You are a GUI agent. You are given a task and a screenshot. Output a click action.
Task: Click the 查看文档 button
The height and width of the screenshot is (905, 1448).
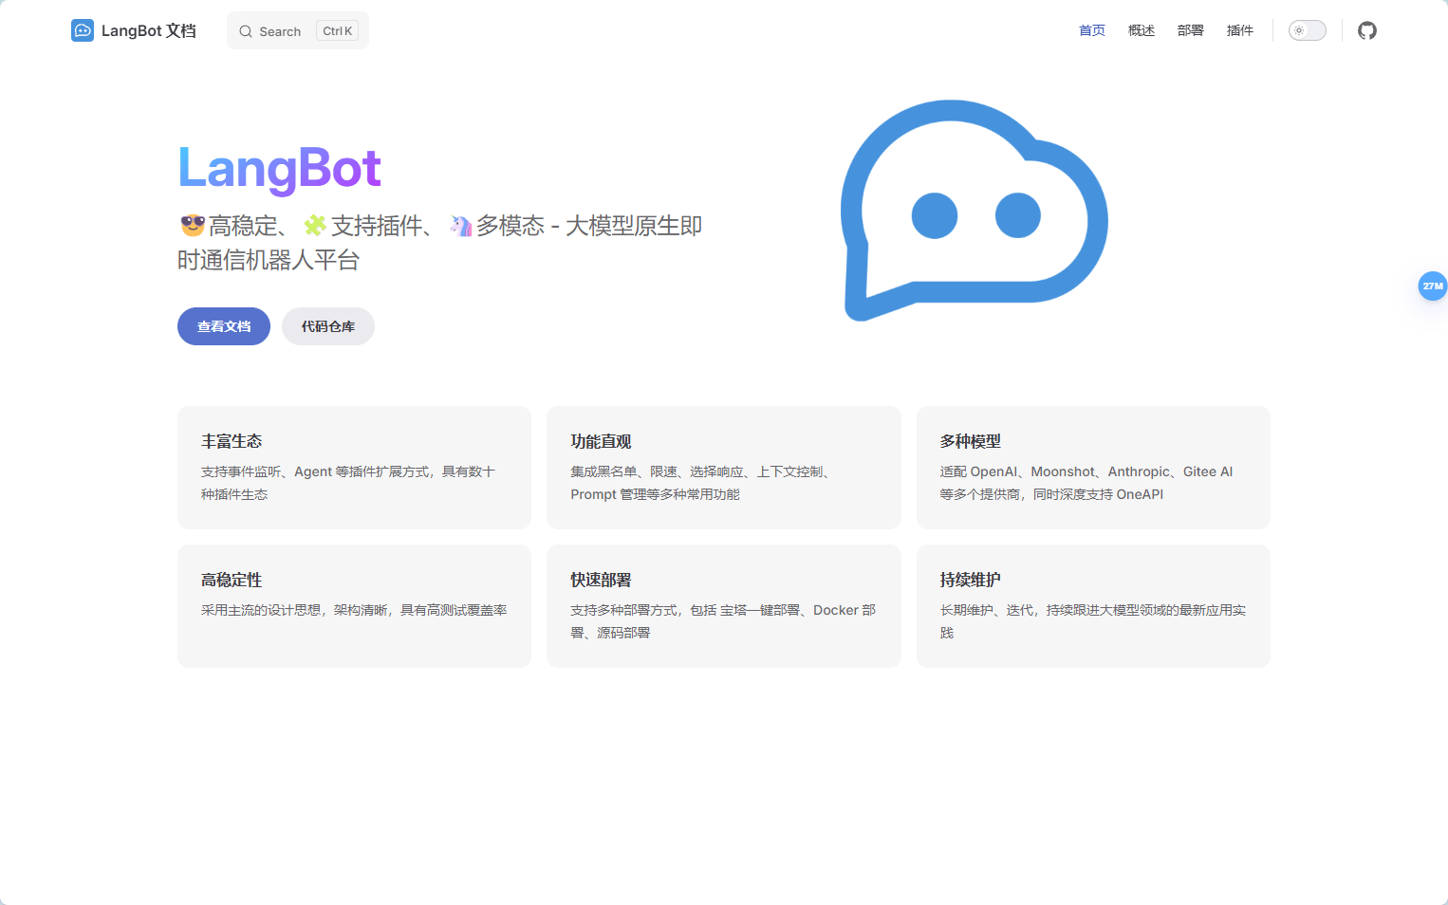pyautogui.click(x=224, y=326)
